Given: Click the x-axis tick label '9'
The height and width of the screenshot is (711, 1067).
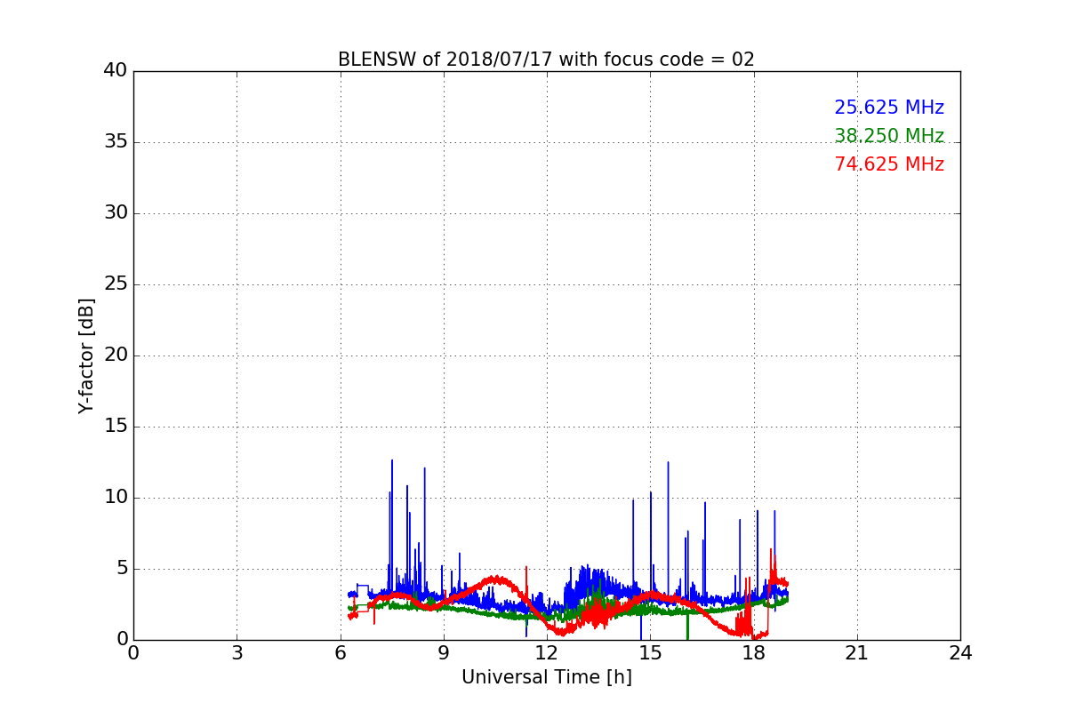Looking at the screenshot, I should click(x=444, y=653).
